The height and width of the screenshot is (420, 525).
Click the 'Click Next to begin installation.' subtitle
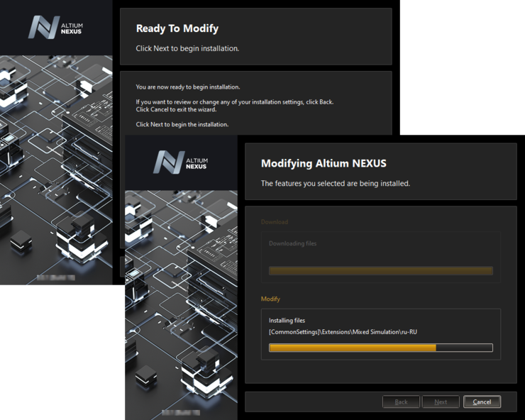[187, 48]
